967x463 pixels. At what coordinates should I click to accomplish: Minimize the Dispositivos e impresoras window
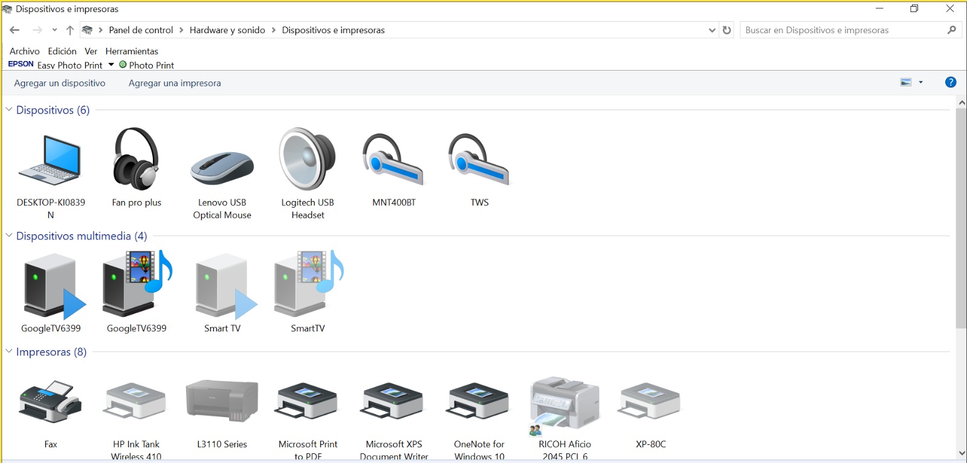[x=879, y=8]
